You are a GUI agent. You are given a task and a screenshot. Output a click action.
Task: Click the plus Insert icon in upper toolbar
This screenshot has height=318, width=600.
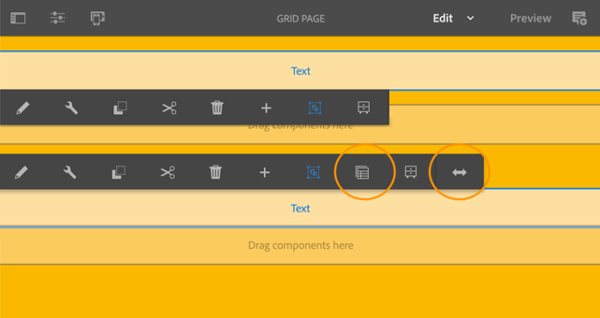pyautogui.click(x=266, y=108)
